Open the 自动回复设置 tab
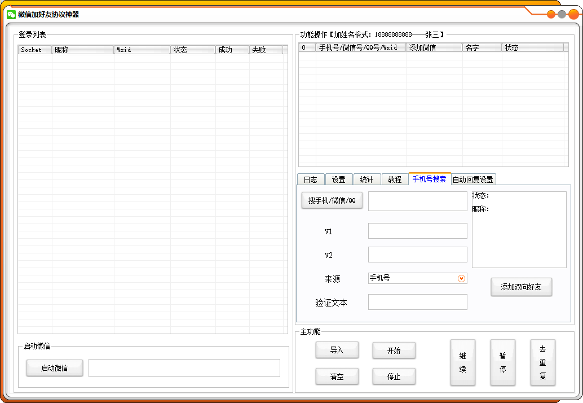The height and width of the screenshot is (403, 583). (x=473, y=179)
